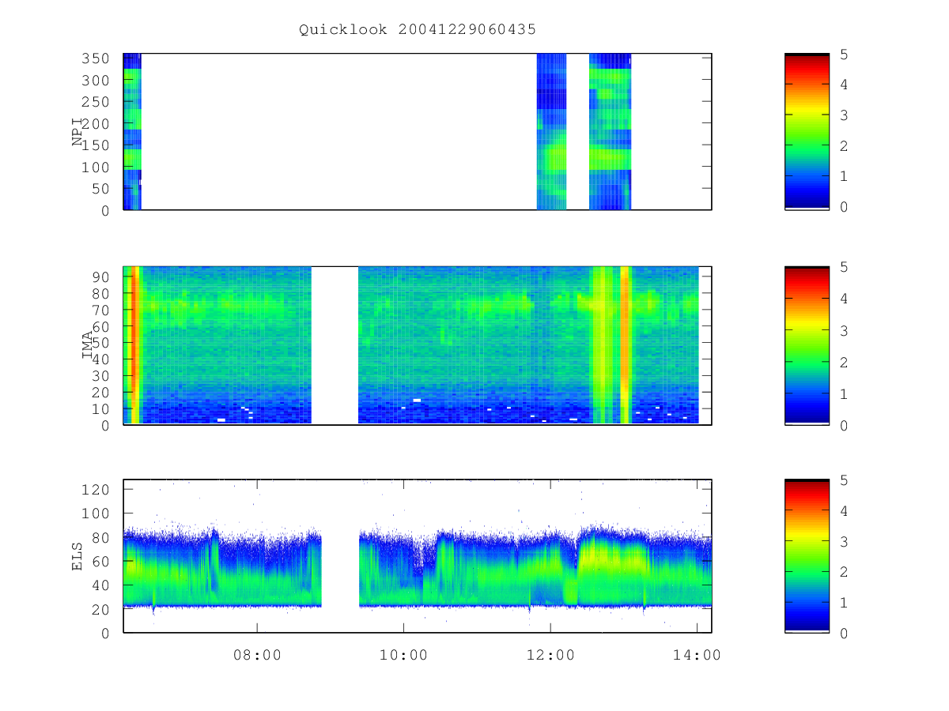Click the 100 tick on the ELS axis
Image resolution: width=949 pixels, height=711 pixels.
[96, 513]
